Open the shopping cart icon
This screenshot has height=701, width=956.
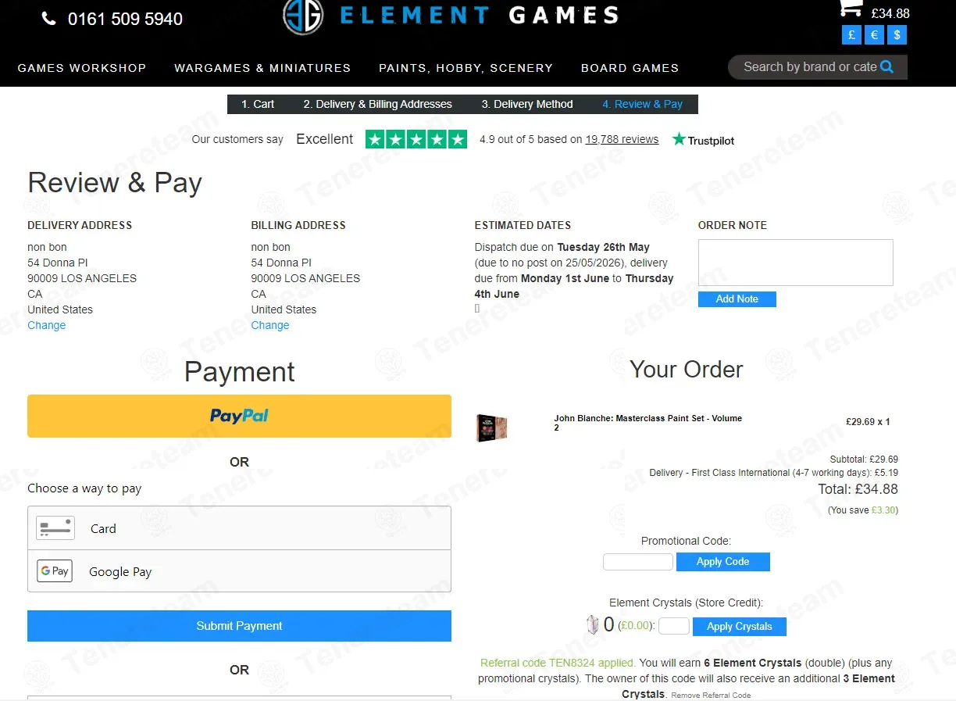pyautogui.click(x=851, y=8)
